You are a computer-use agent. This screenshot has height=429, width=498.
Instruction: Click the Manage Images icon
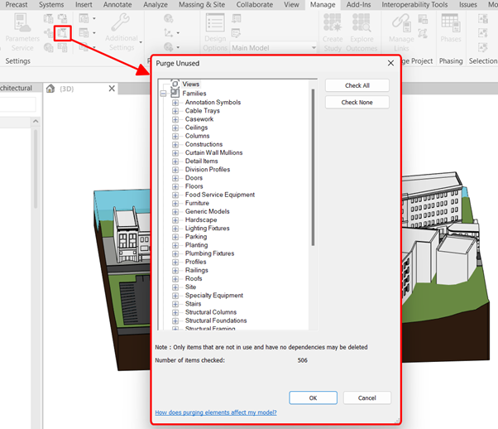tap(423, 19)
